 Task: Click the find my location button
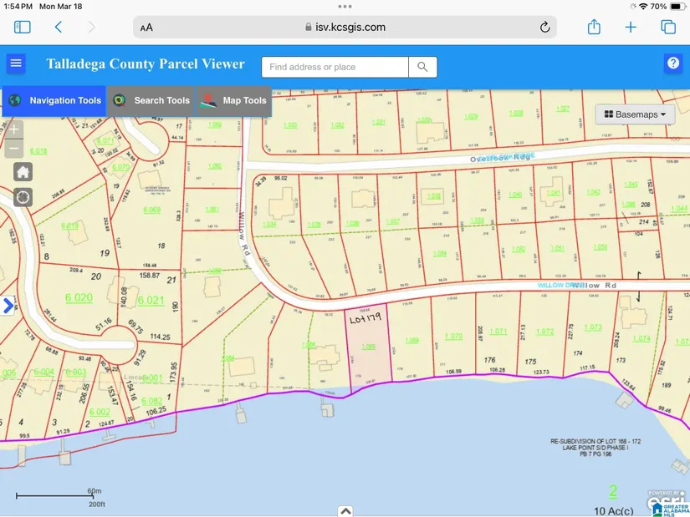click(23, 197)
